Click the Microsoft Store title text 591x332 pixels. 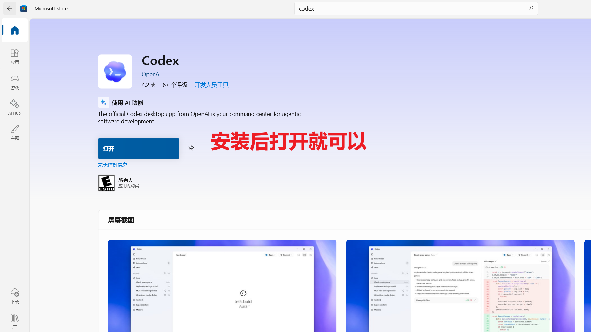coord(51,9)
